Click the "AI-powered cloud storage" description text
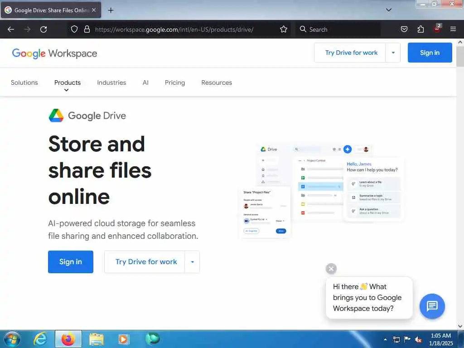 click(x=123, y=230)
